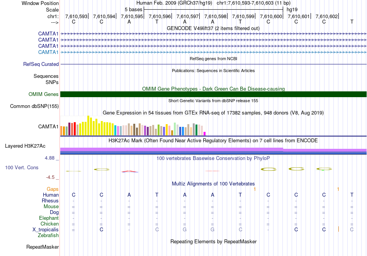Click the '5 bases' scale bar label

click(133, 10)
